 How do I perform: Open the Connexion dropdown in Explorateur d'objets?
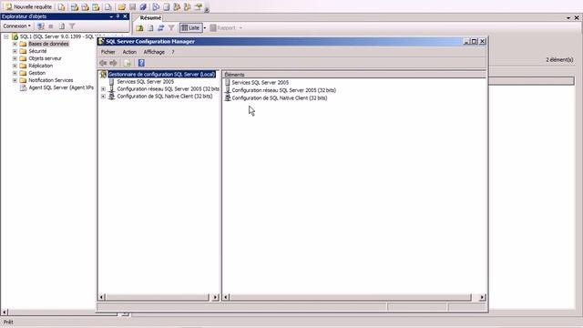[16, 26]
